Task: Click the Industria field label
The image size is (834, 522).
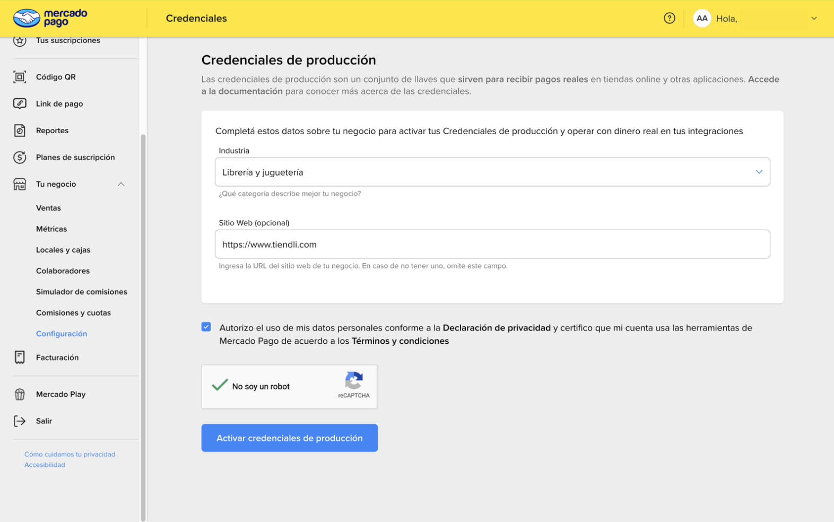Action: pos(234,151)
